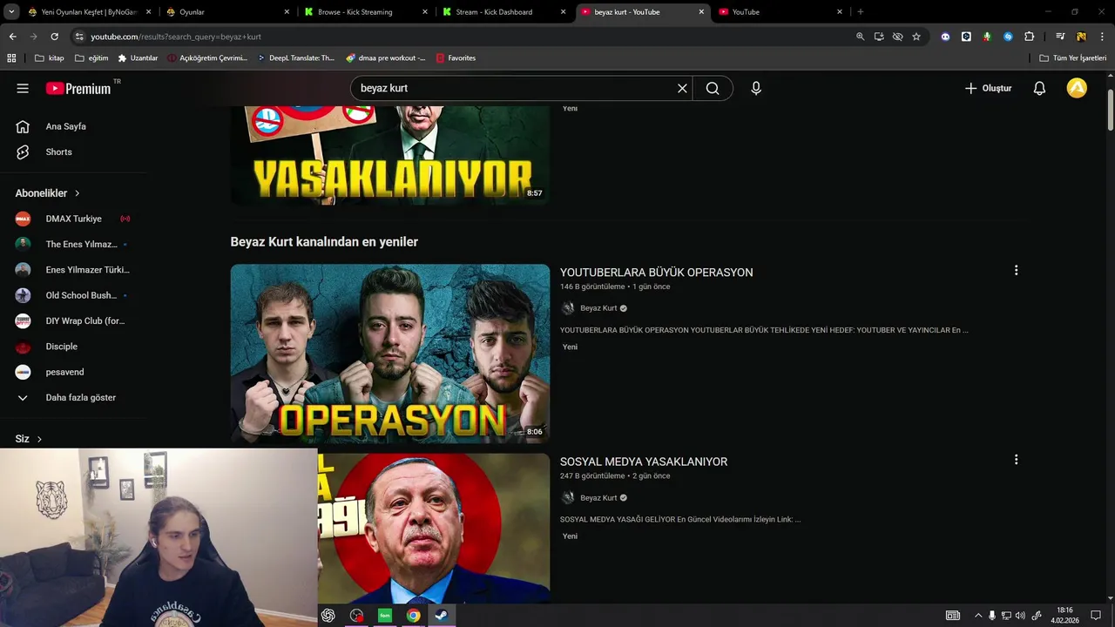The width and height of the screenshot is (1115, 627).
Task: Open the kitap bookmarks folder
Action: (x=49, y=58)
